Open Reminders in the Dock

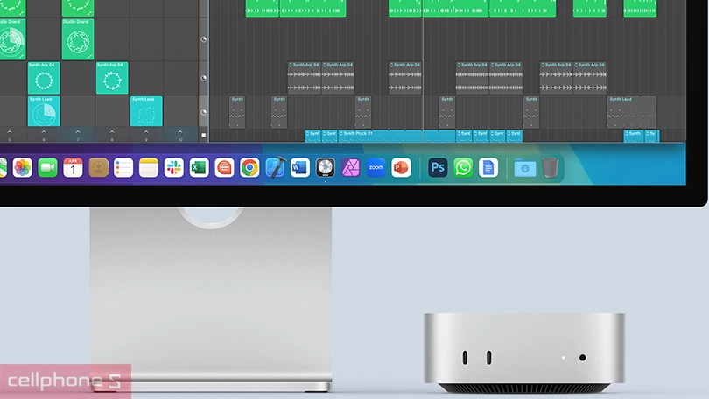123,168
